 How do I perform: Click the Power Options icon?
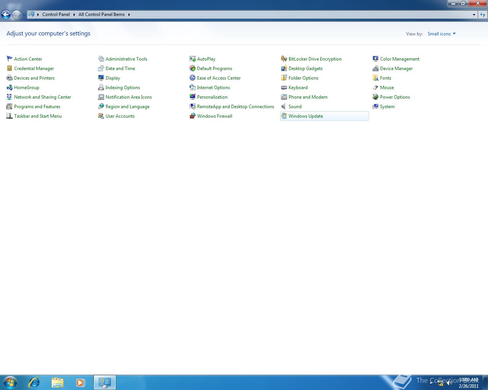click(376, 97)
